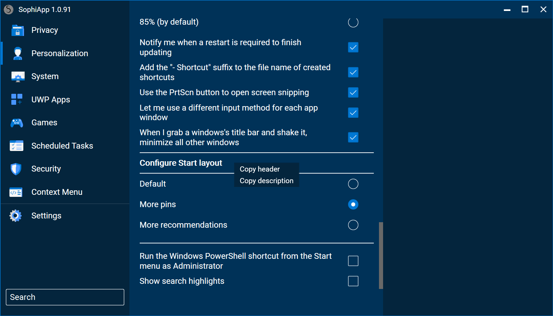Choose More recommendations radio option
Image resolution: width=553 pixels, height=316 pixels.
(353, 225)
